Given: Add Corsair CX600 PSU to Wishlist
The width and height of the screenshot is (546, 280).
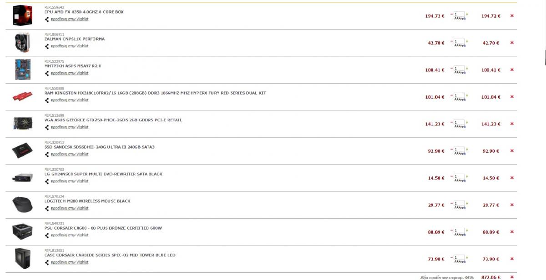Looking at the screenshot, I should click(69, 235).
